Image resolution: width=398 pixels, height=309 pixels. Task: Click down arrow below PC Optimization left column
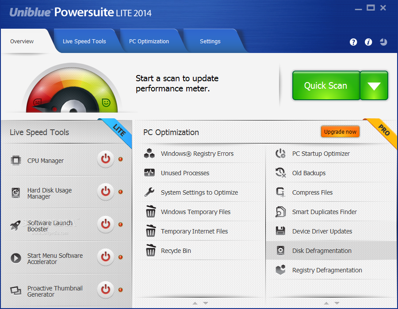point(206,303)
